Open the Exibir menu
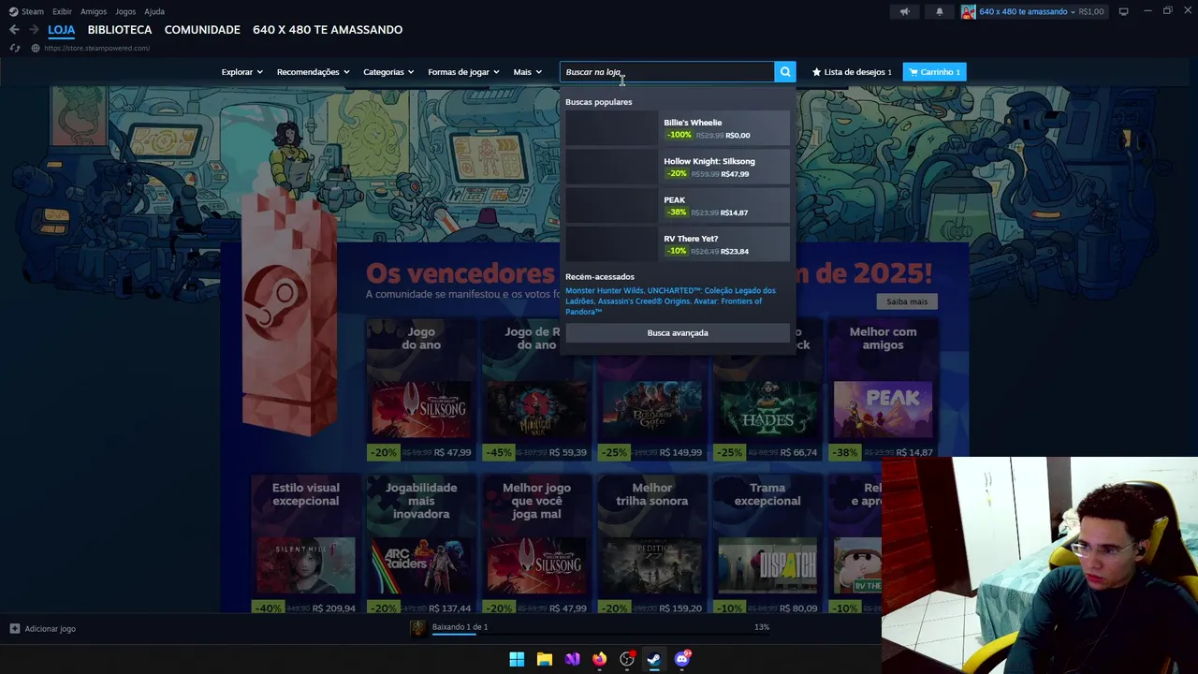 [x=62, y=11]
